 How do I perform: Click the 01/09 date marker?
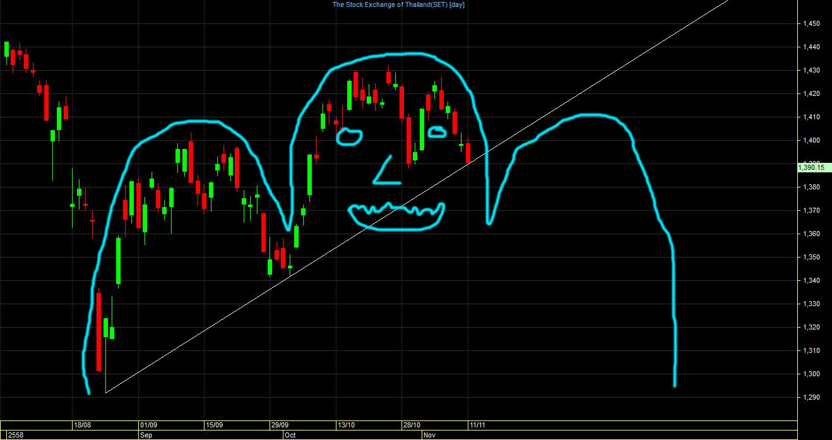(x=148, y=425)
